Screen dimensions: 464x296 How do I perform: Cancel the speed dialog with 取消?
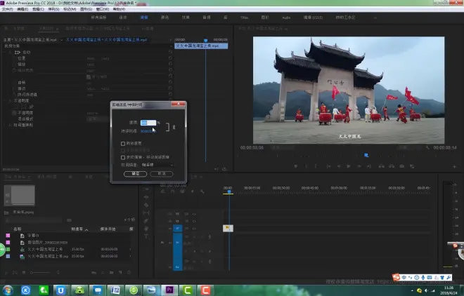tap(162, 174)
